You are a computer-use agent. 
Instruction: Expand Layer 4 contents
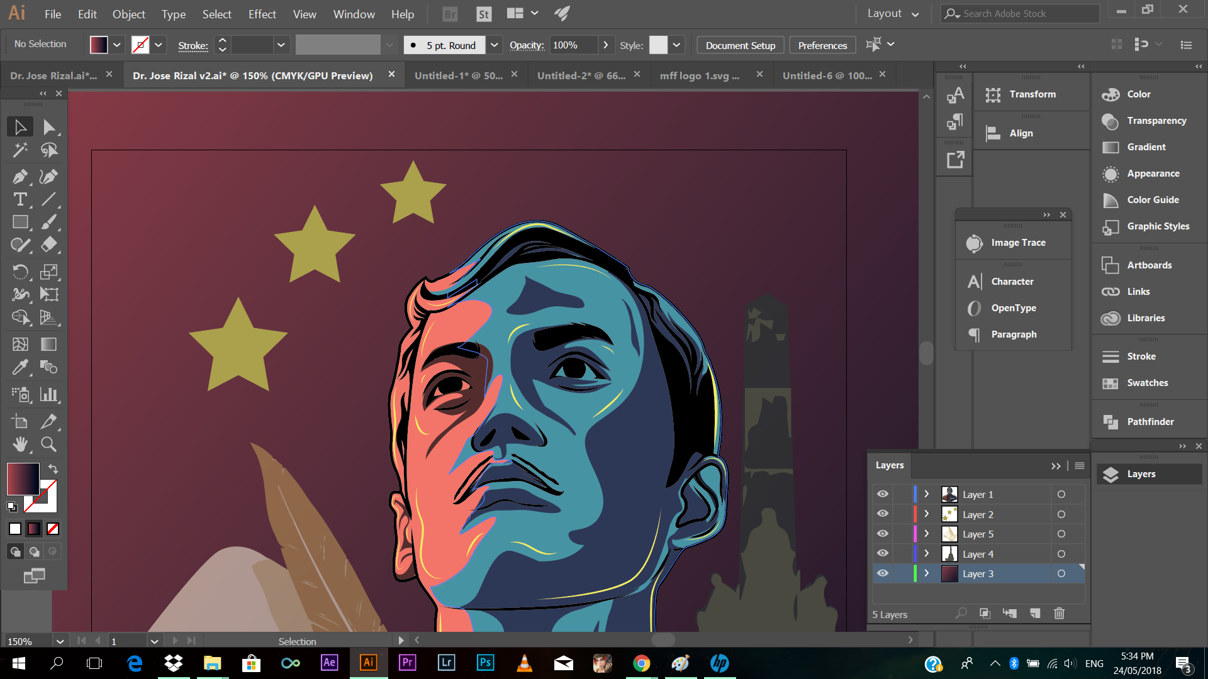[927, 553]
